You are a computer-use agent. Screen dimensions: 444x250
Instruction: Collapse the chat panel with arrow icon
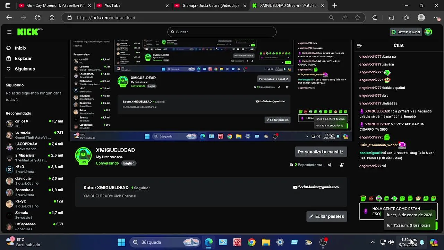click(x=359, y=45)
